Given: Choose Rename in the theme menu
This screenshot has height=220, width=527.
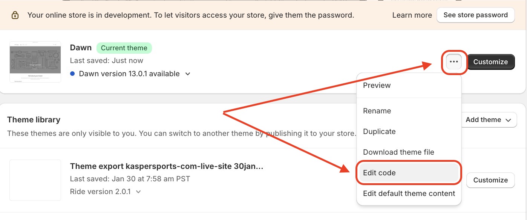Looking at the screenshot, I should (x=377, y=111).
